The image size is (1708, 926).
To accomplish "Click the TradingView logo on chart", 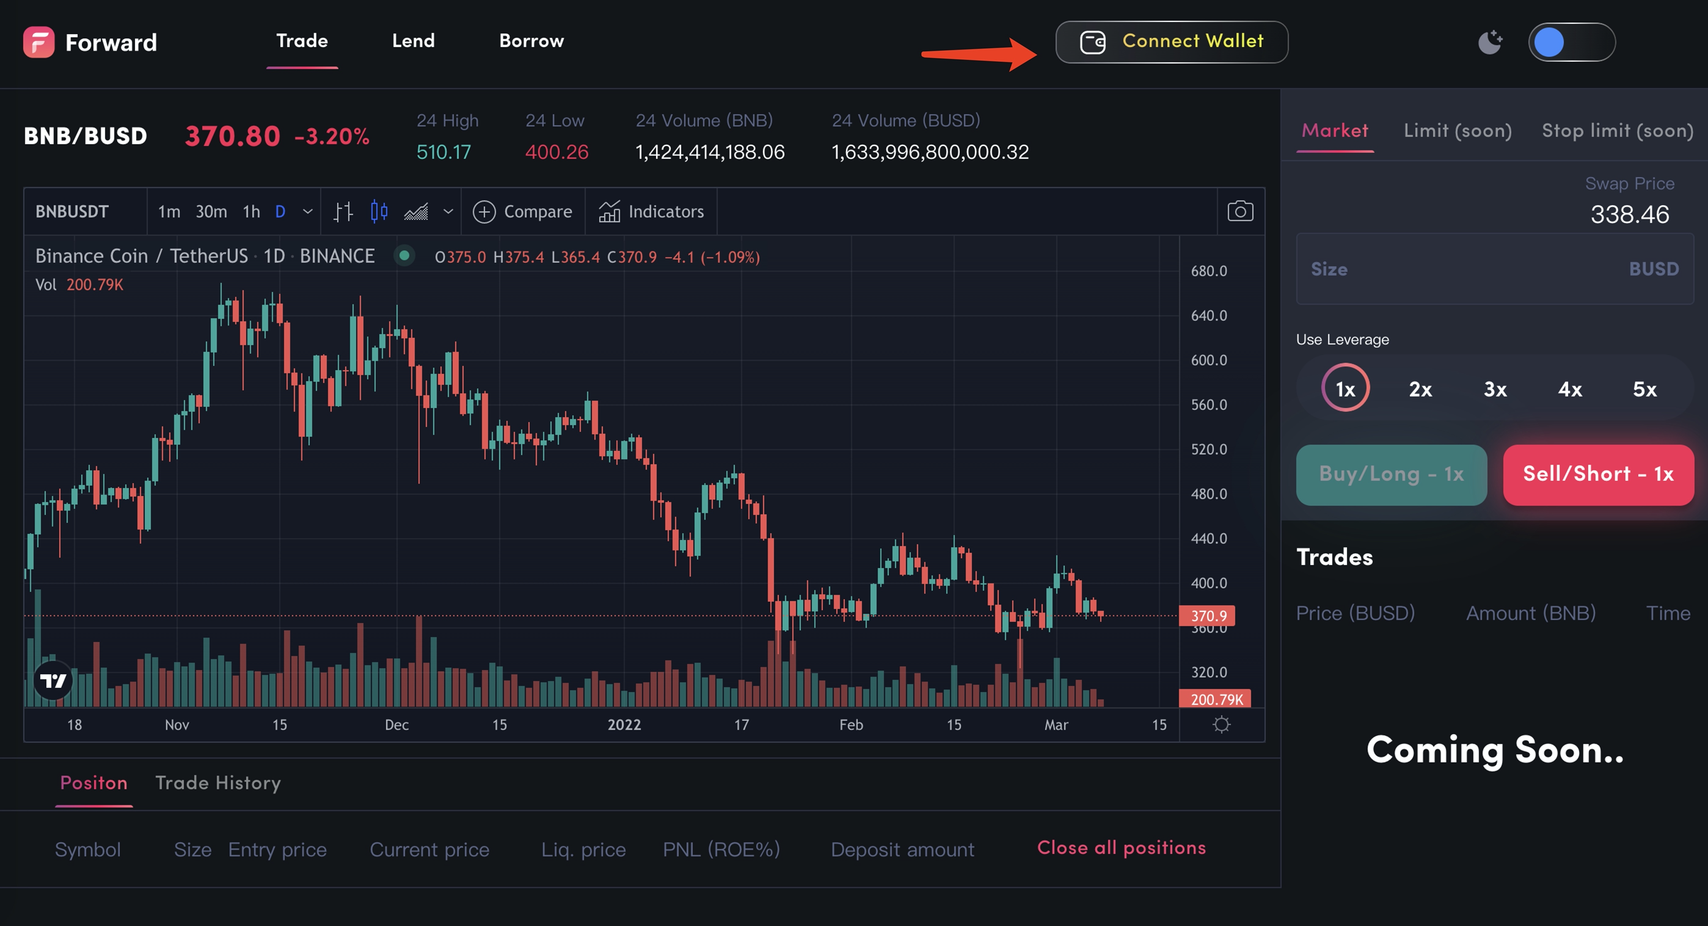I will click(x=53, y=680).
